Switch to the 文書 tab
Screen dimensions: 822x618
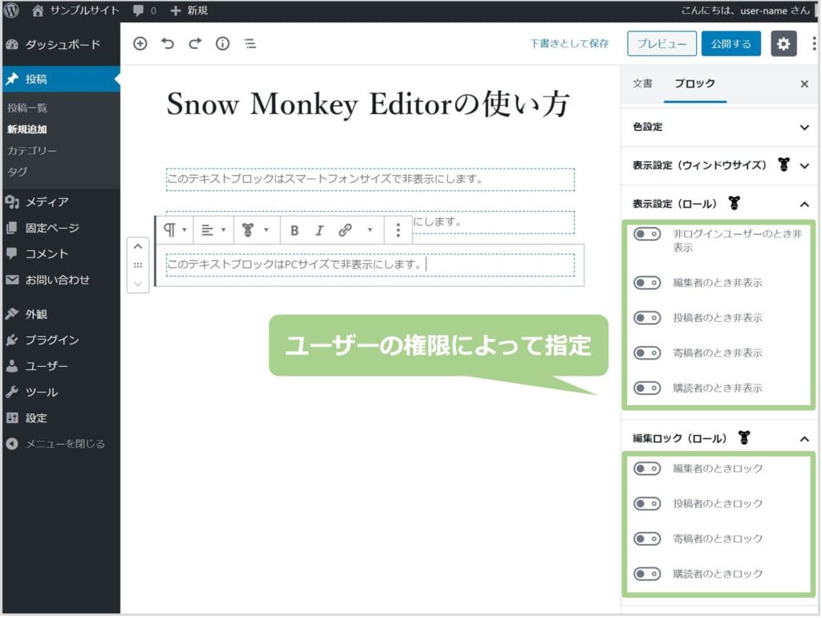coord(643,83)
